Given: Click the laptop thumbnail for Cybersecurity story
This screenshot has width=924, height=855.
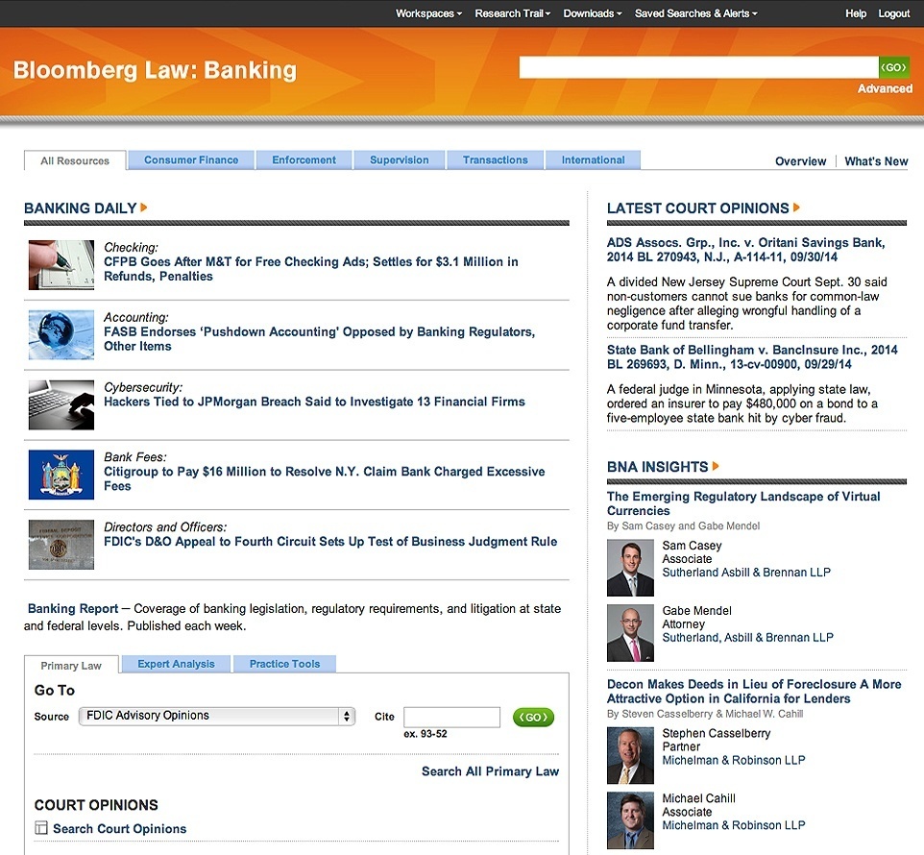Looking at the screenshot, I should (x=61, y=404).
